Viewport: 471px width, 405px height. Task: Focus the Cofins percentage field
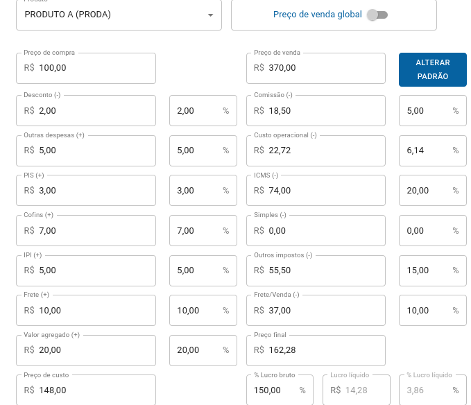click(203, 230)
